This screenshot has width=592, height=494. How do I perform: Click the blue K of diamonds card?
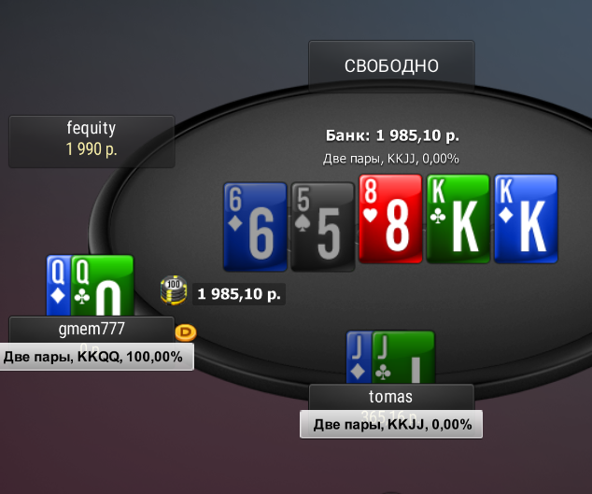(x=526, y=219)
